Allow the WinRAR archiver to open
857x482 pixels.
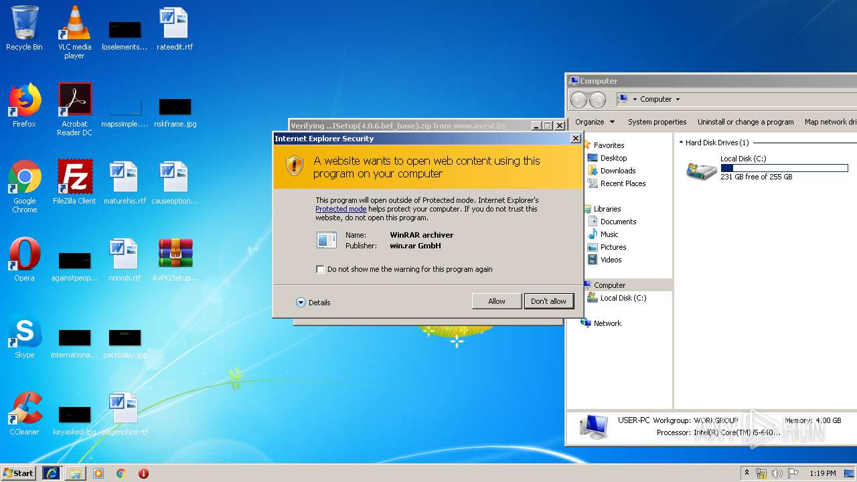coord(497,301)
